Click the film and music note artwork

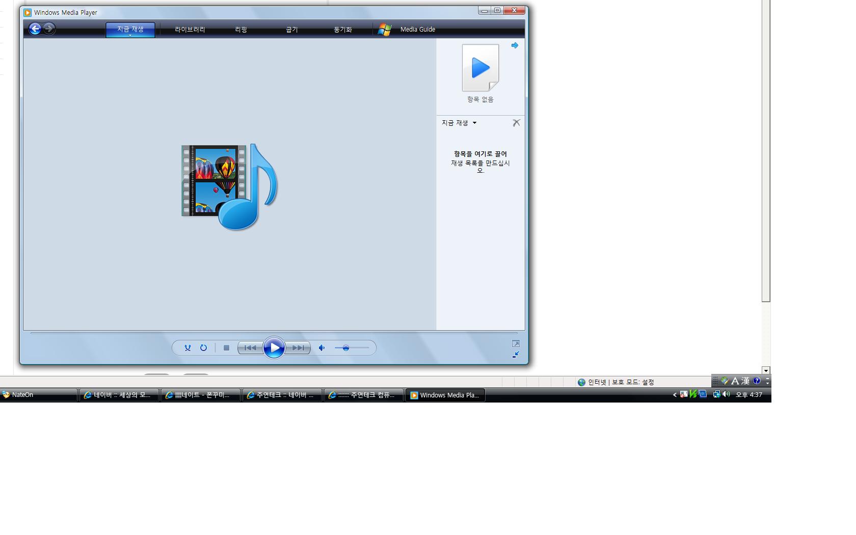(229, 186)
